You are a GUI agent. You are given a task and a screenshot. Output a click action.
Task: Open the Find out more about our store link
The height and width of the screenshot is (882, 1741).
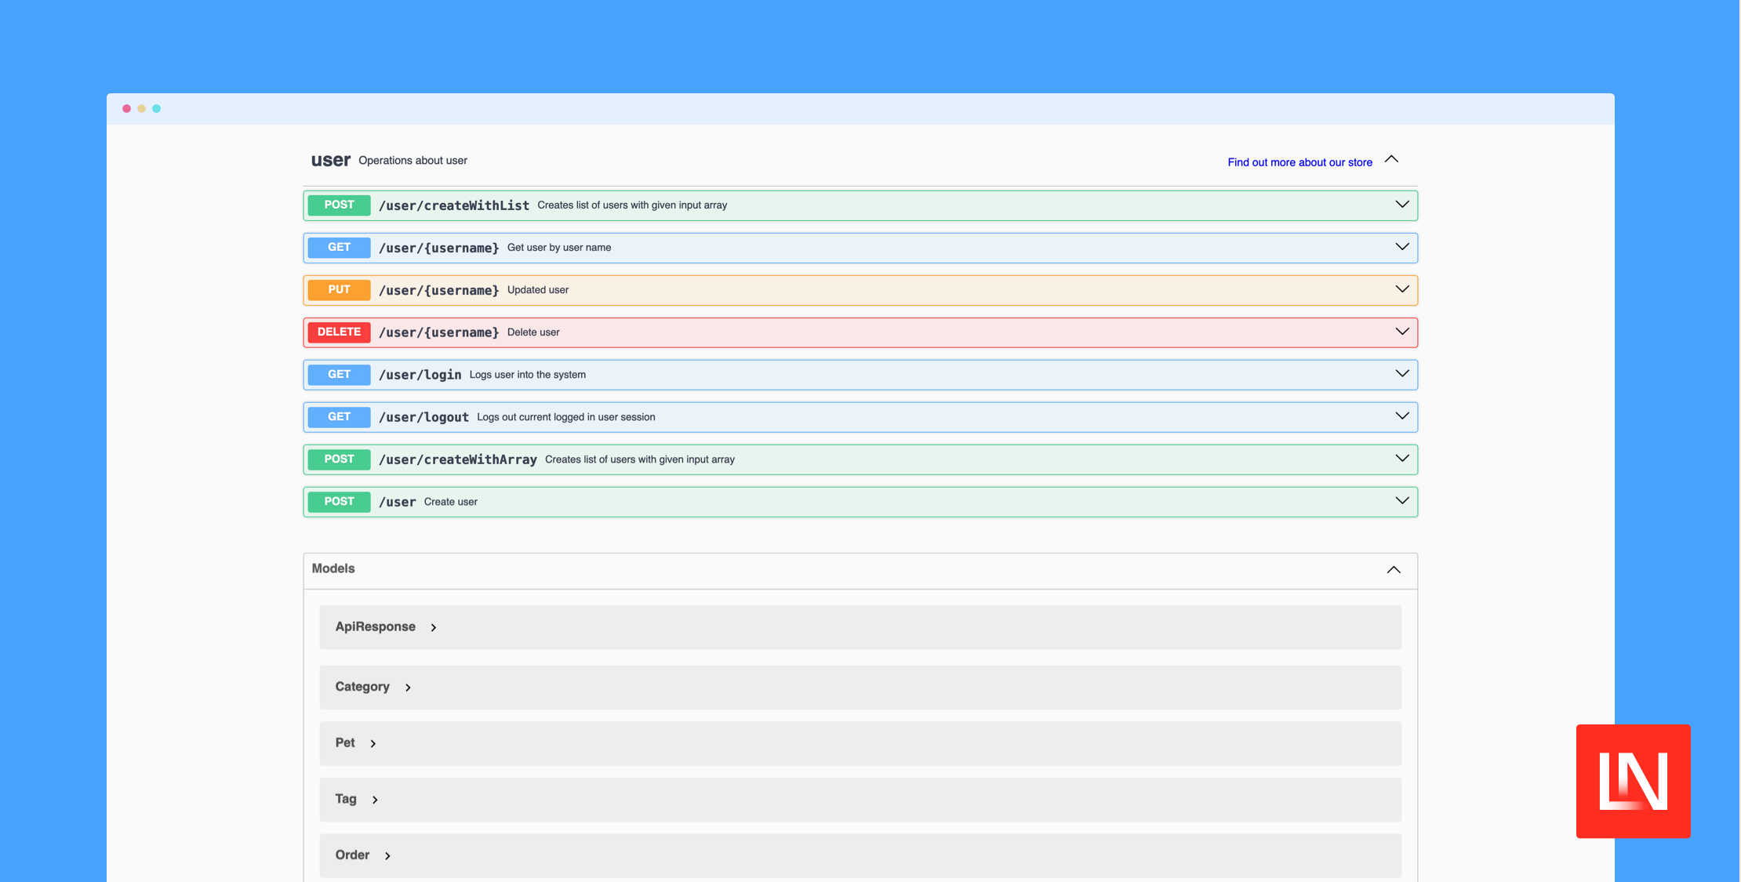1299,162
